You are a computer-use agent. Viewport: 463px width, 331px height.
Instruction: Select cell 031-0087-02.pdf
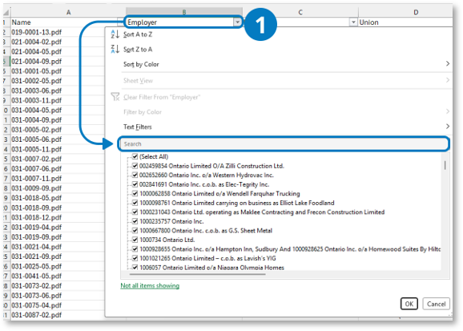(58, 315)
